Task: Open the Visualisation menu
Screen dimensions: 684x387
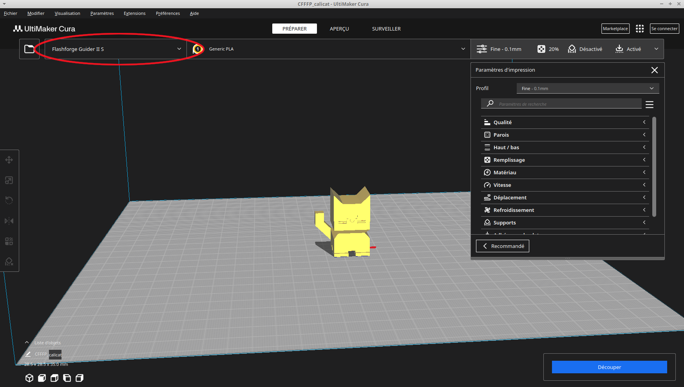Action: [67, 13]
